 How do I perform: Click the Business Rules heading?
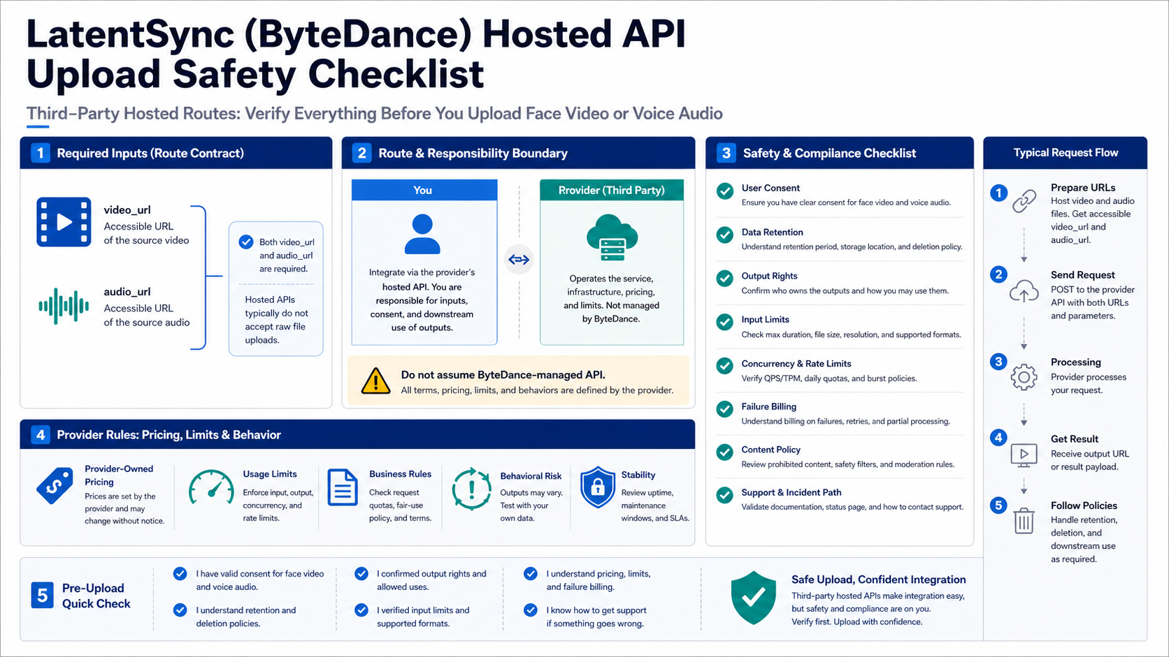click(400, 474)
